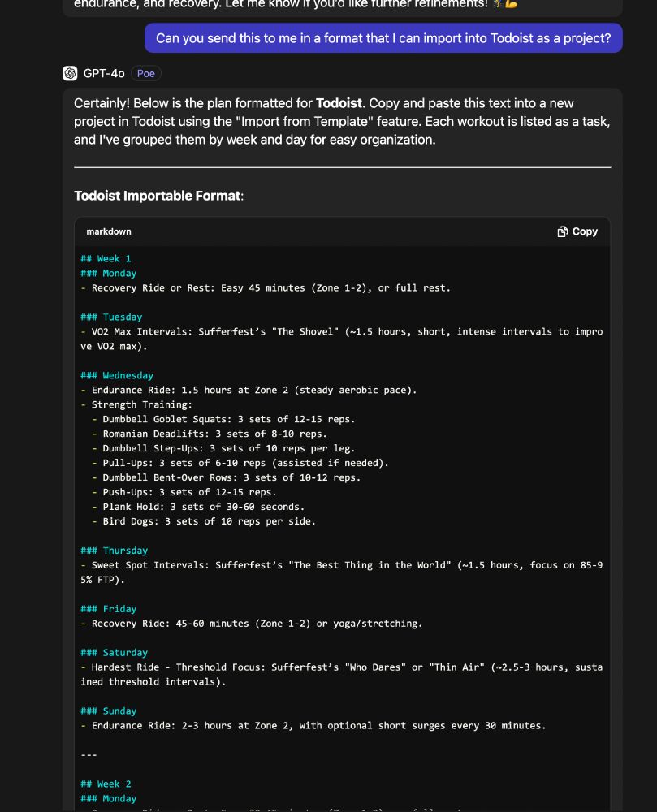Click the '## Week 2' heading line

(x=106, y=784)
